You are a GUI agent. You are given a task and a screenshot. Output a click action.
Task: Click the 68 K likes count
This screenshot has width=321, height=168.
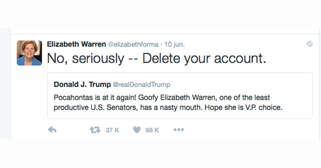pyautogui.click(x=152, y=130)
